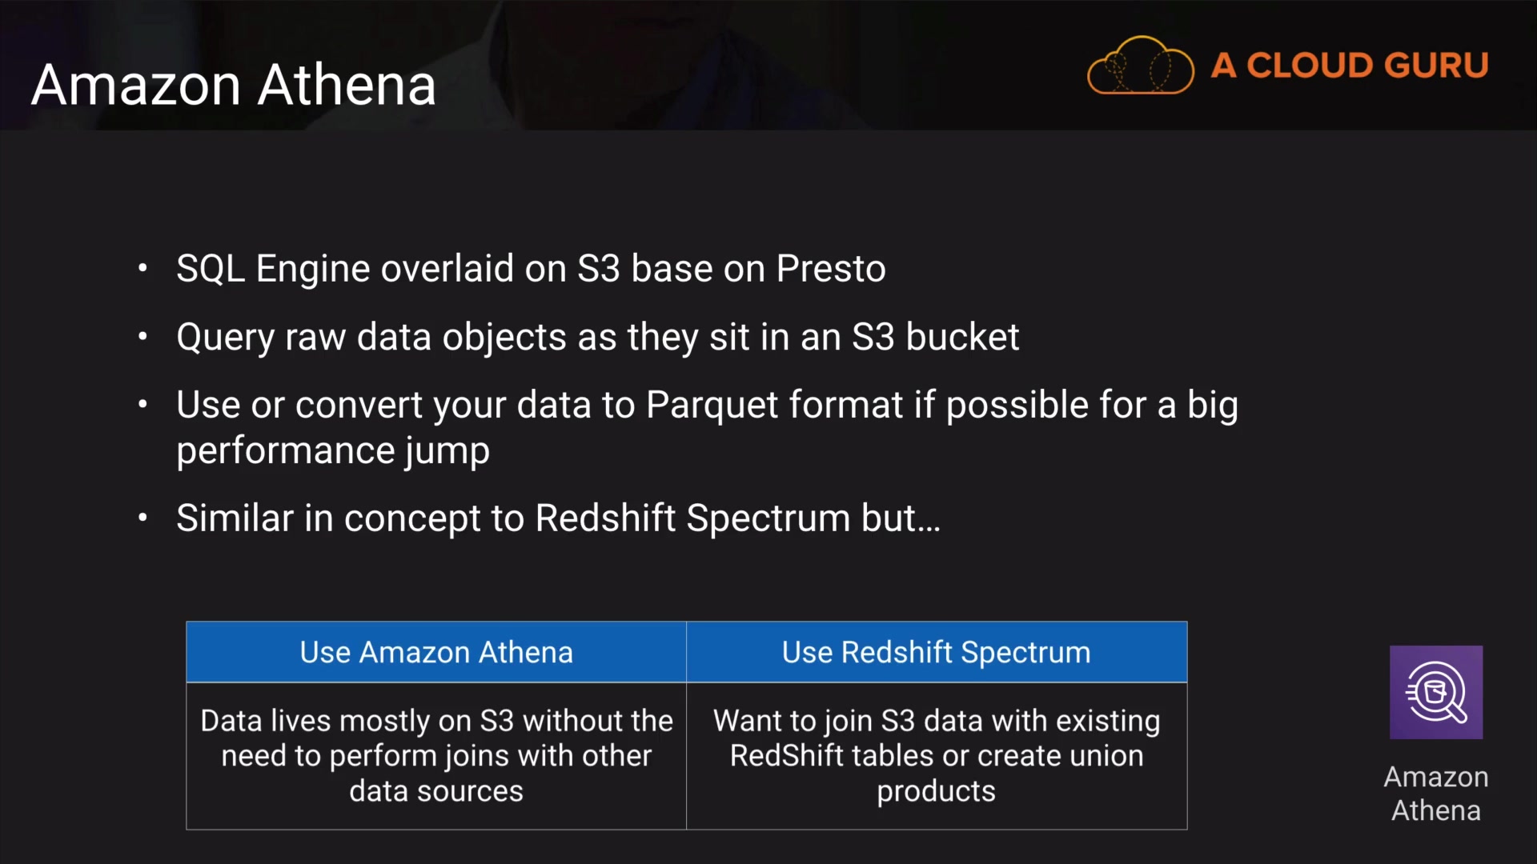Click the 'A CLOUD GURU' brand text
The height and width of the screenshot is (864, 1537).
1350,66
